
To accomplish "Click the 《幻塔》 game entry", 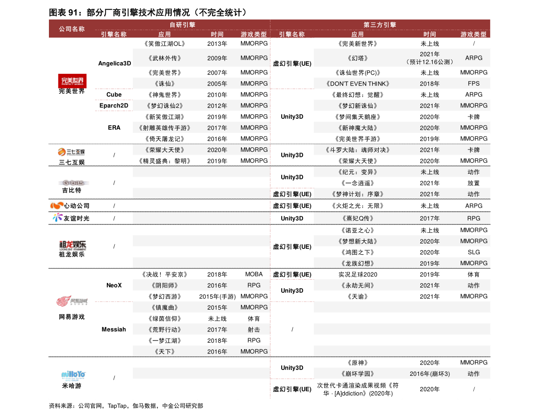I will [357, 58].
